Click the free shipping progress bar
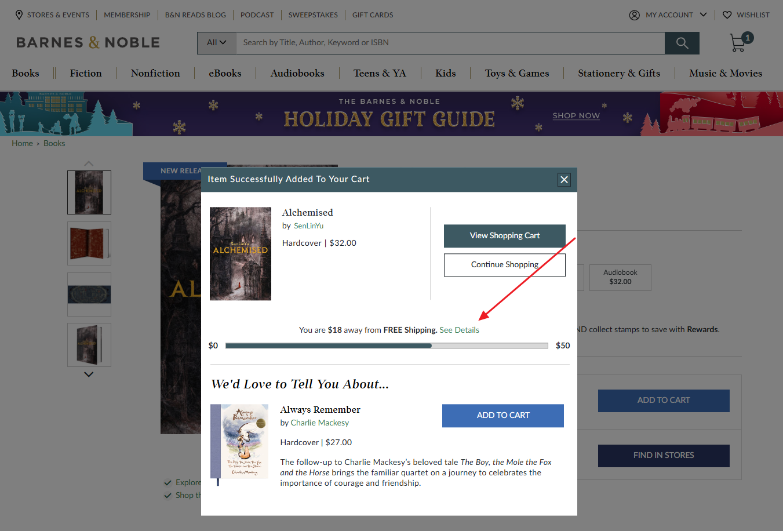Screen dimensions: 783x531 387,345
